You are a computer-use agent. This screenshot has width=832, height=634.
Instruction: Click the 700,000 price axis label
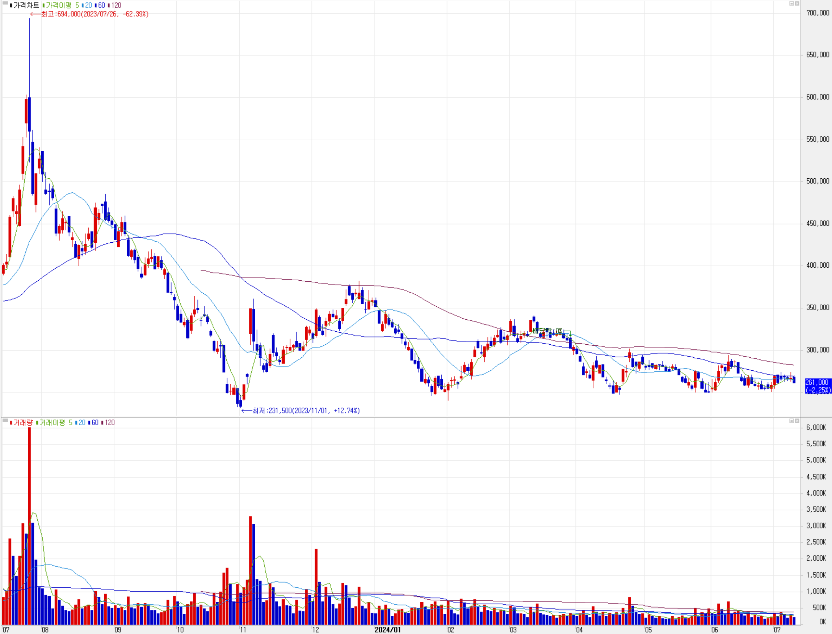817,13
